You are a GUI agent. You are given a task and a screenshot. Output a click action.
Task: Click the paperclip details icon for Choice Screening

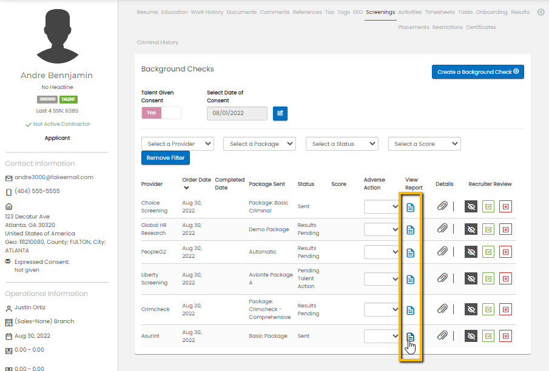click(442, 206)
